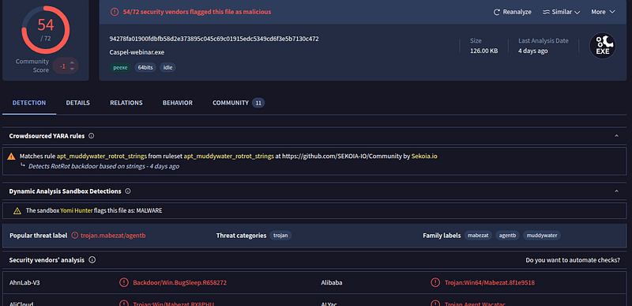The width and height of the screenshot is (632, 306).
Task: Click 'Do you want to automate checks?'
Action: pyautogui.click(x=573, y=260)
